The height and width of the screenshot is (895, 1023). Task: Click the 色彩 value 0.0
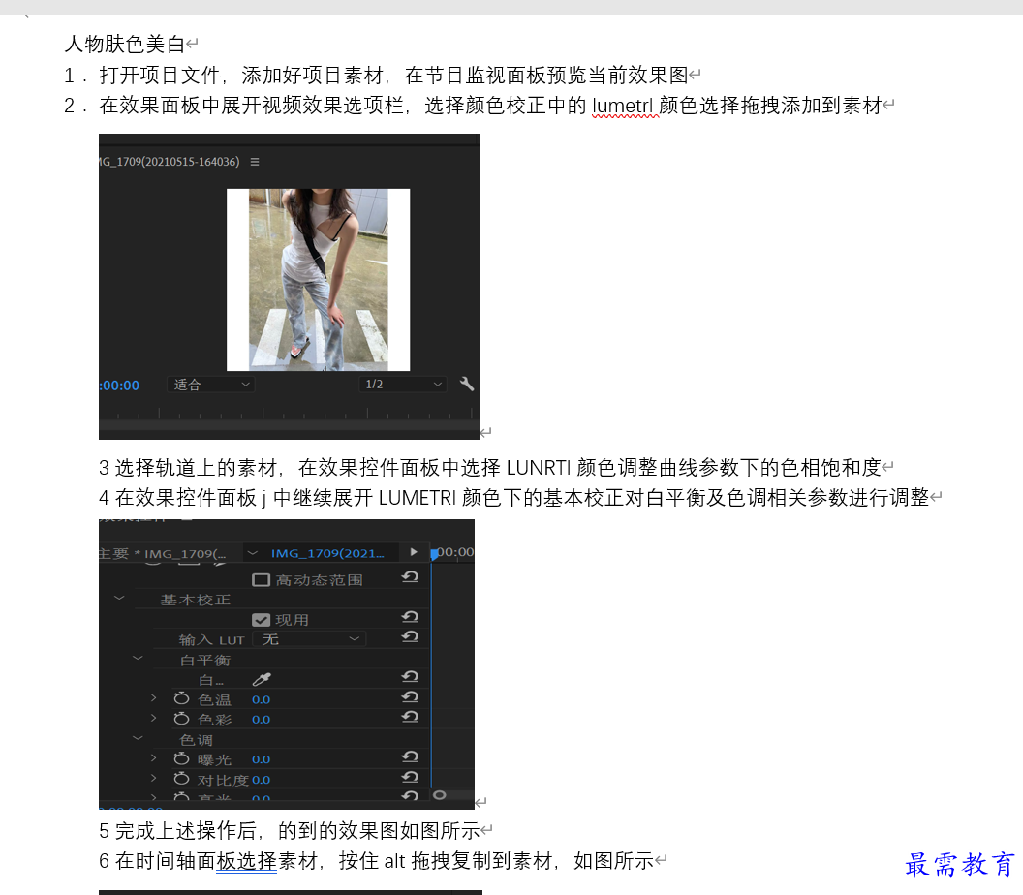(261, 720)
